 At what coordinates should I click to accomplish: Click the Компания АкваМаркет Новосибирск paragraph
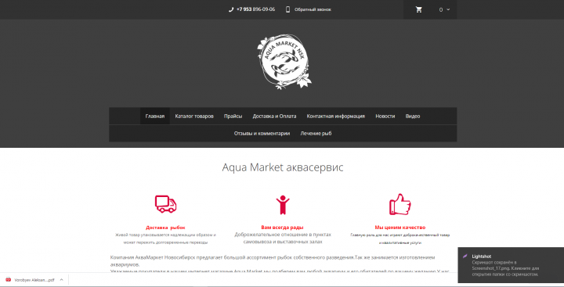273,260
